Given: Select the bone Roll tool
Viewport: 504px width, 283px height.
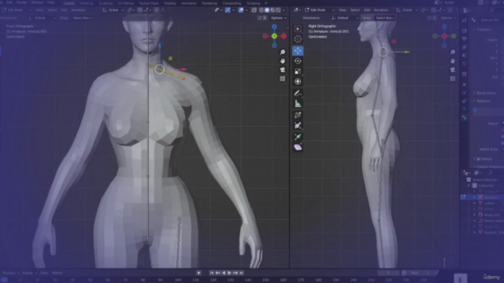Looking at the screenshot, I should click(298, 116).
